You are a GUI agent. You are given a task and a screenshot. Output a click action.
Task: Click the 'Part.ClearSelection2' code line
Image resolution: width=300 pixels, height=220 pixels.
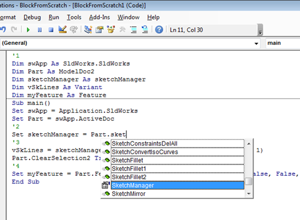coord(56,158)
